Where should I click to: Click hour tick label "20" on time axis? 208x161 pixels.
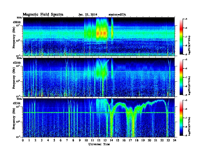(149, 140)
